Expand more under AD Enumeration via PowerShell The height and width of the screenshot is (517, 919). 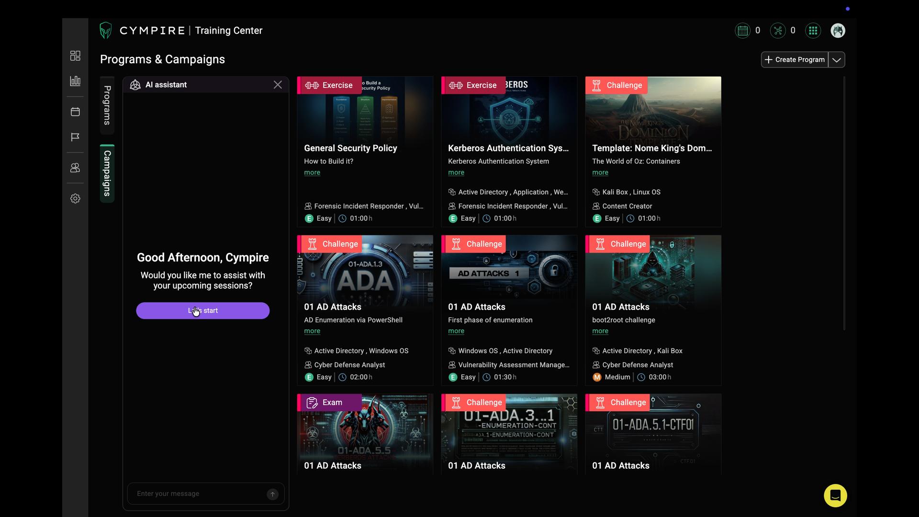312,331
